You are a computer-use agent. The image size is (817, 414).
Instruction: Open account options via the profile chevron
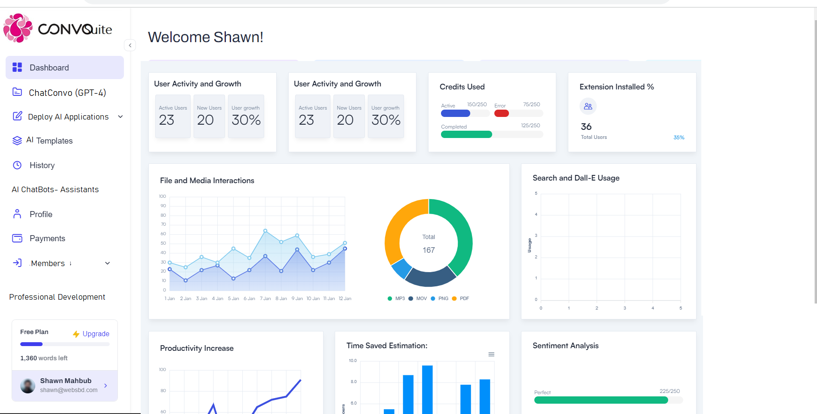pos(105,386)
